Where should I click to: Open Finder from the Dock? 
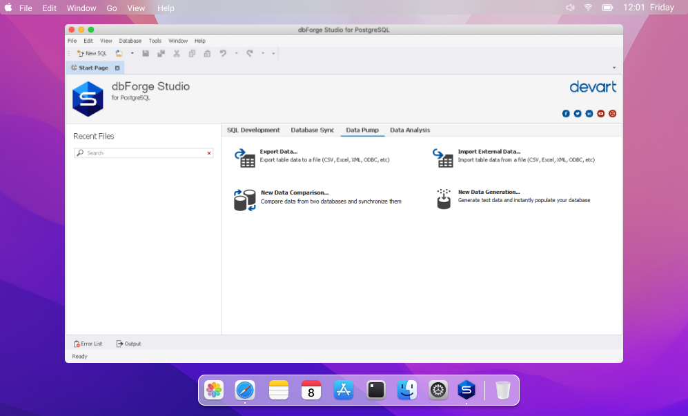(407, 390)
